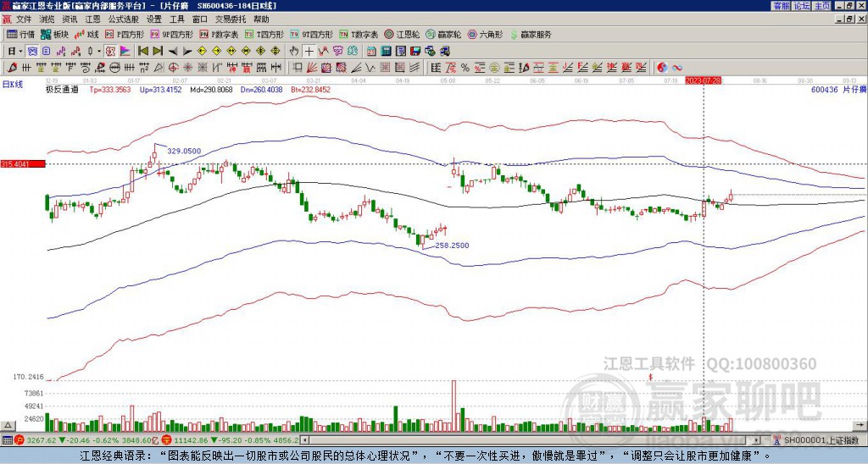
Task: Open the 江恩 menu
Action: pyautogui.click(x=92, y=19)
